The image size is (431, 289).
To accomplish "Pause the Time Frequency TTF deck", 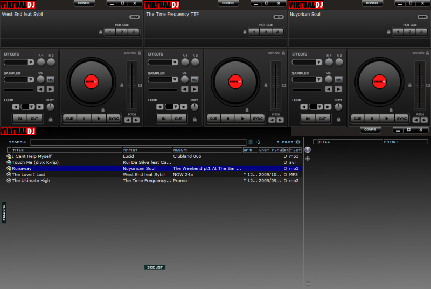I will (x=228, y=119).
